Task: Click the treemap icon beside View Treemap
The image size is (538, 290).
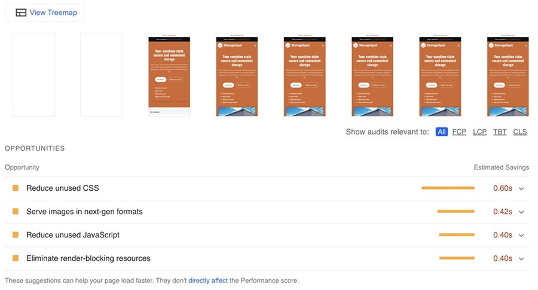Action: [21, 13]
